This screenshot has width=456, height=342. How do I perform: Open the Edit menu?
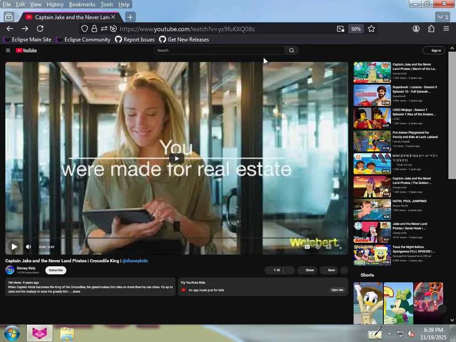[20, 4]
